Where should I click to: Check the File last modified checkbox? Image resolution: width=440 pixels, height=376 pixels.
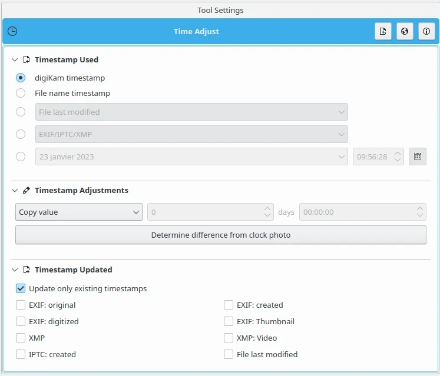(x=229, y=355)
